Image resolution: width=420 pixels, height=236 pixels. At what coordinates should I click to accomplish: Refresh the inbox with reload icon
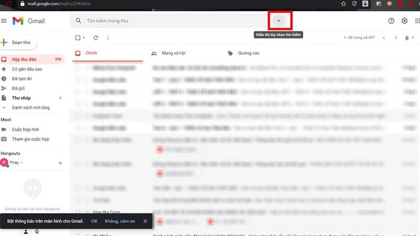(96, 38)
